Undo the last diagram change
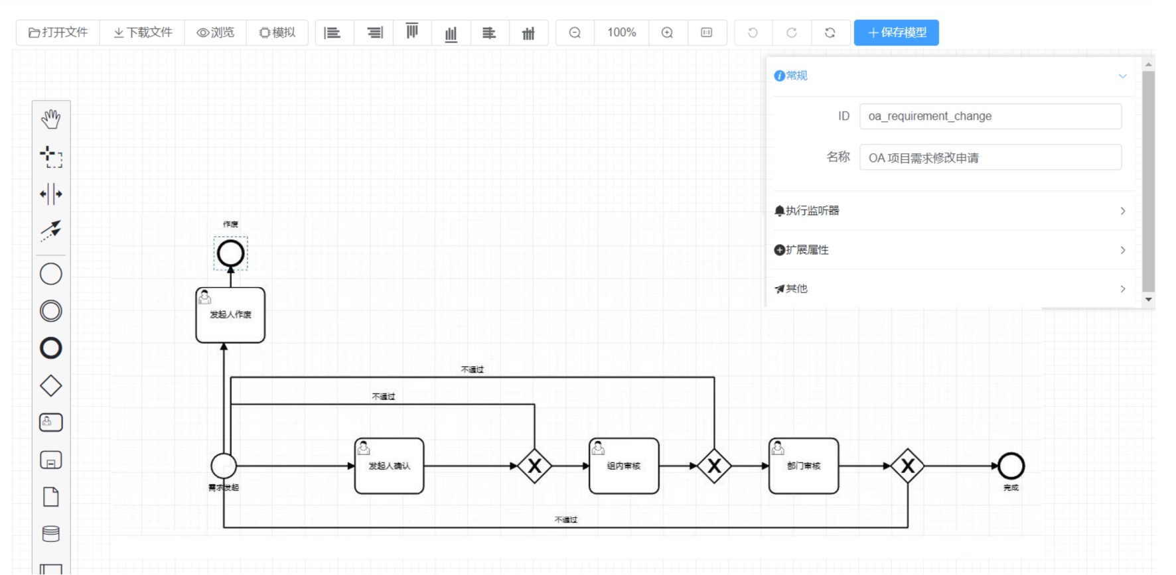The image size is (1176, 575). [753, 32]
